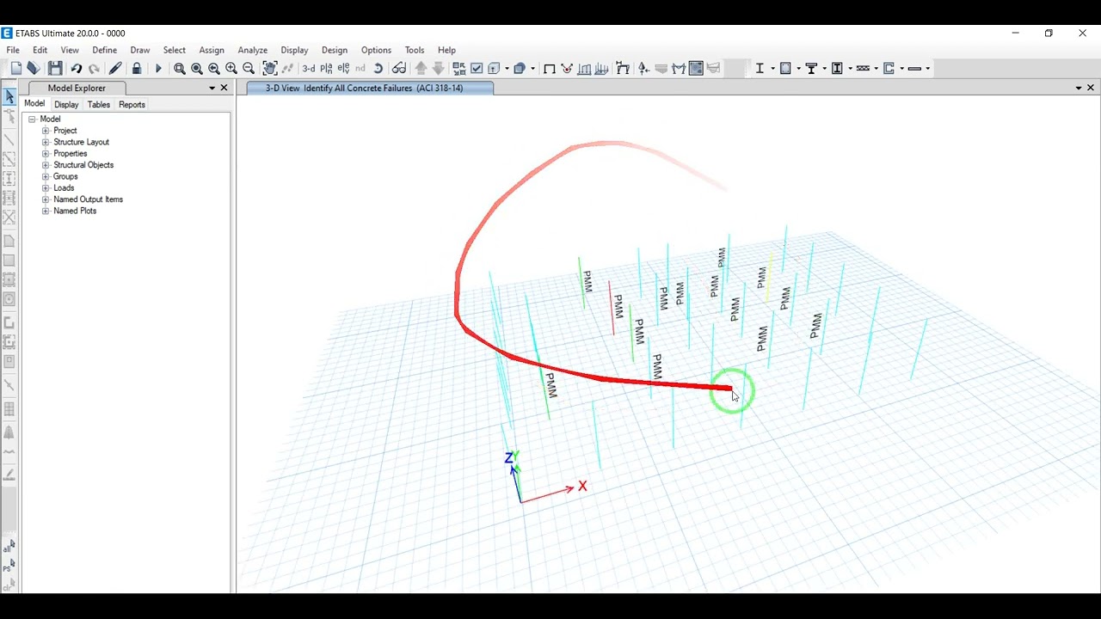Expand the Structure Layout tree node
Image resolution: width=1101 pixels, height=619 pixels.
tap(46, 142)
